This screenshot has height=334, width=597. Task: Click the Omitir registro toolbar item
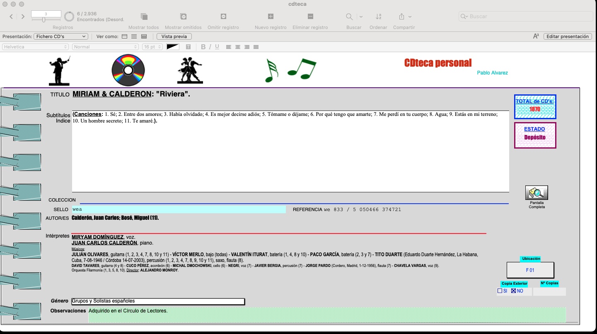(223, 17)
